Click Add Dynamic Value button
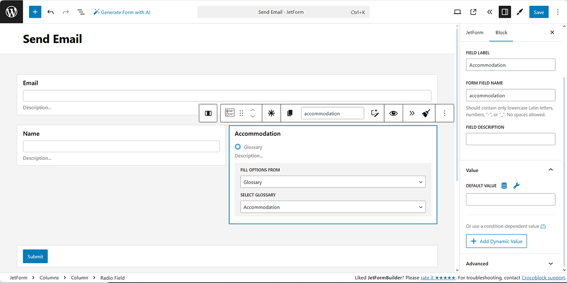This screenshot has height=283, width=567. (496, 241)
